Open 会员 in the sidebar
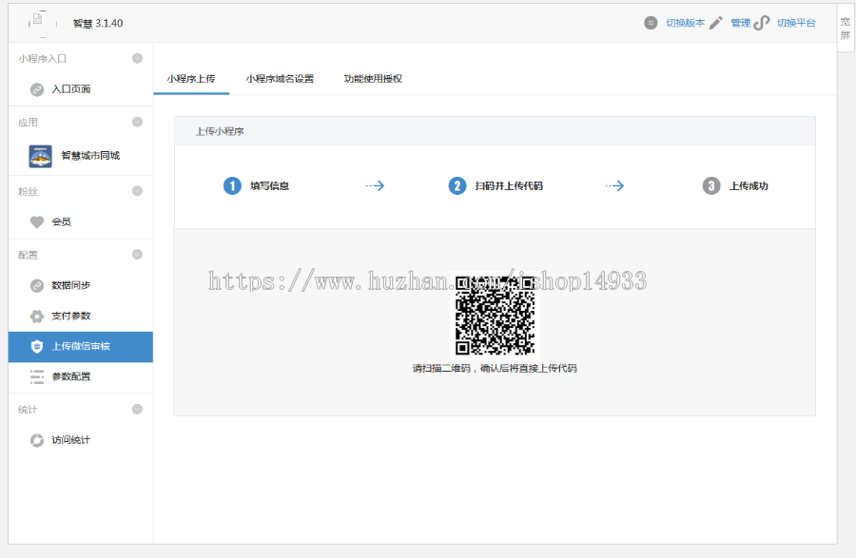856x558 pixels. [x=81, y=222]
